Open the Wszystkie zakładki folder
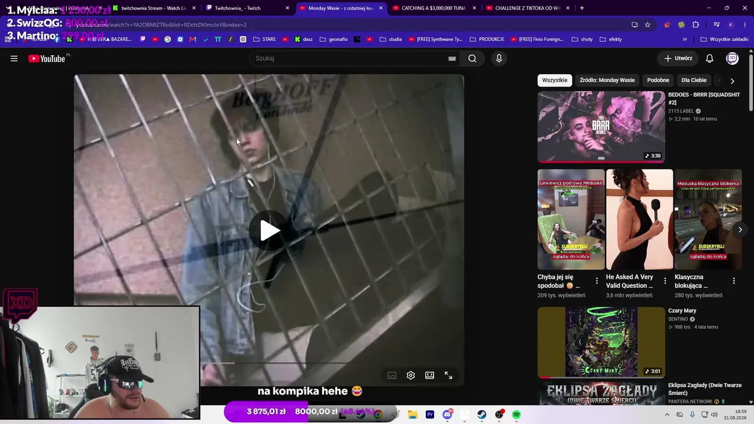This screenshot has width=754, height=424. click(x=724, y=39)
